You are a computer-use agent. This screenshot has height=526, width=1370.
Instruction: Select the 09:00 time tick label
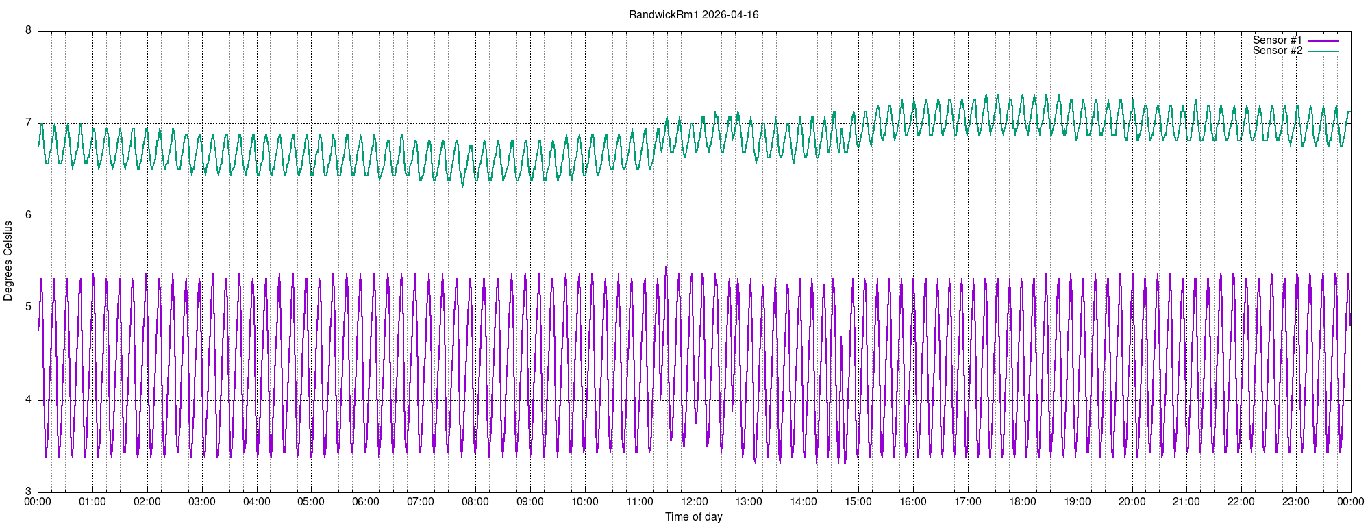coord(530,501)
